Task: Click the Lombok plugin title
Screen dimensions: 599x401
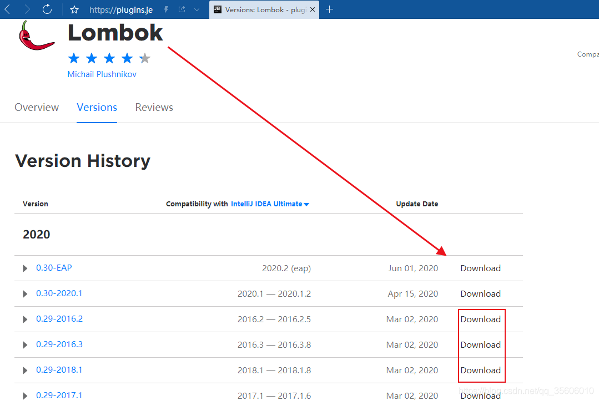Action: (x=115, y=33)
